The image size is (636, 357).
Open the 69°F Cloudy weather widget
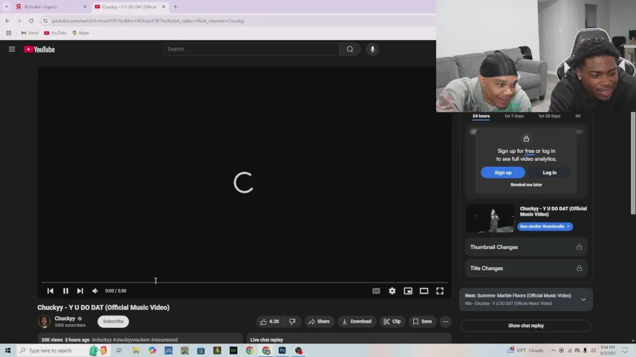[525, 351]
